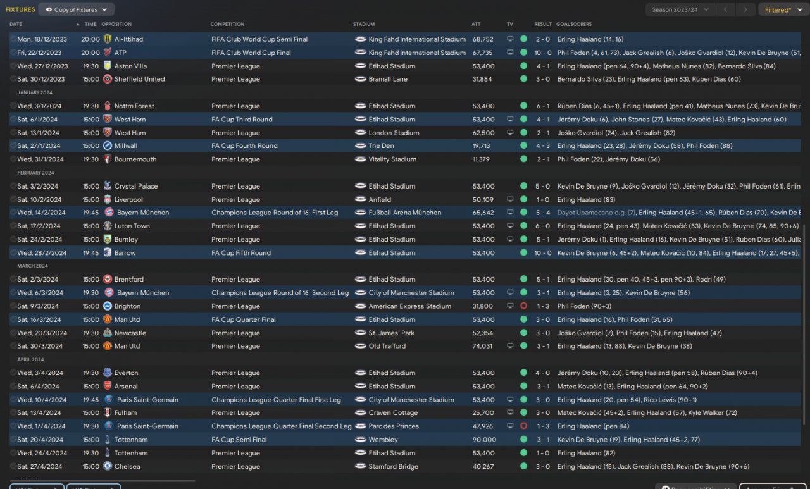Toggle the tick circle on Aston Villa row
Screen dimensions: 810x489
click(13, 66)
